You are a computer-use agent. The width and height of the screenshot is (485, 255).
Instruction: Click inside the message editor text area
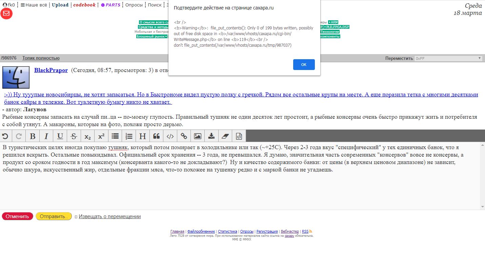pos(240,176)
